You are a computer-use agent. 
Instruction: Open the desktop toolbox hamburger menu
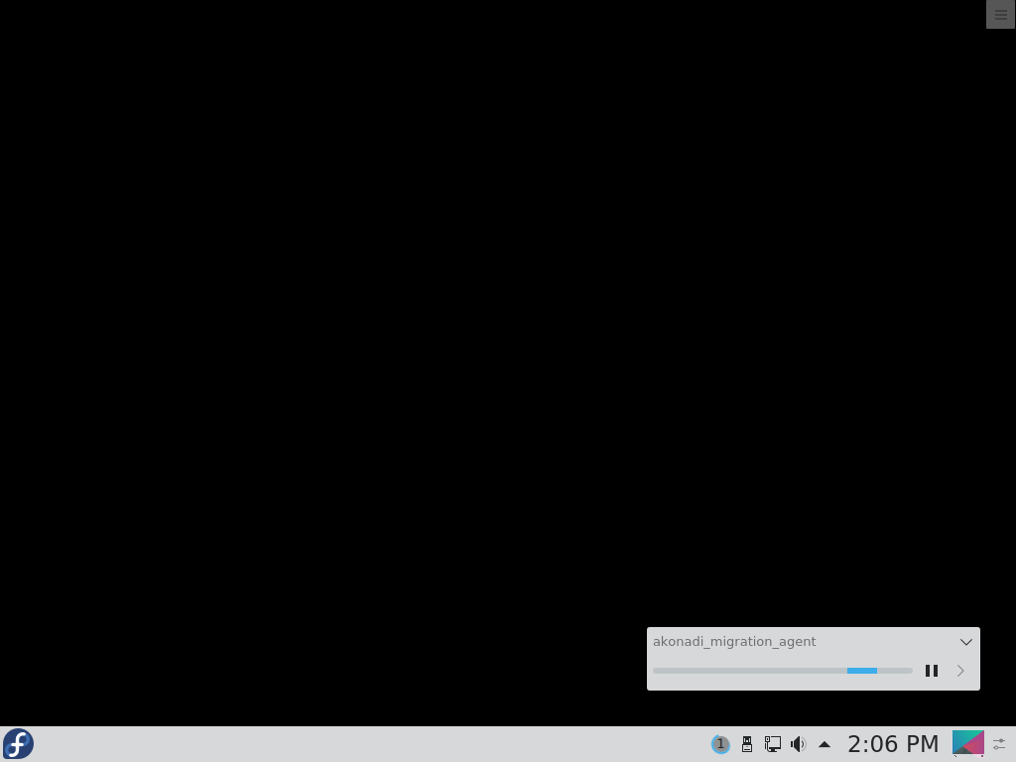coord(1000,14)
